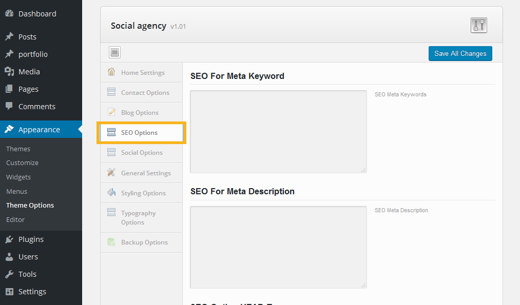Viewport: 520px width, 305px height.
Task: Go to the portfolio menu item
Action: pyautogui.click(x=41, y=54)
